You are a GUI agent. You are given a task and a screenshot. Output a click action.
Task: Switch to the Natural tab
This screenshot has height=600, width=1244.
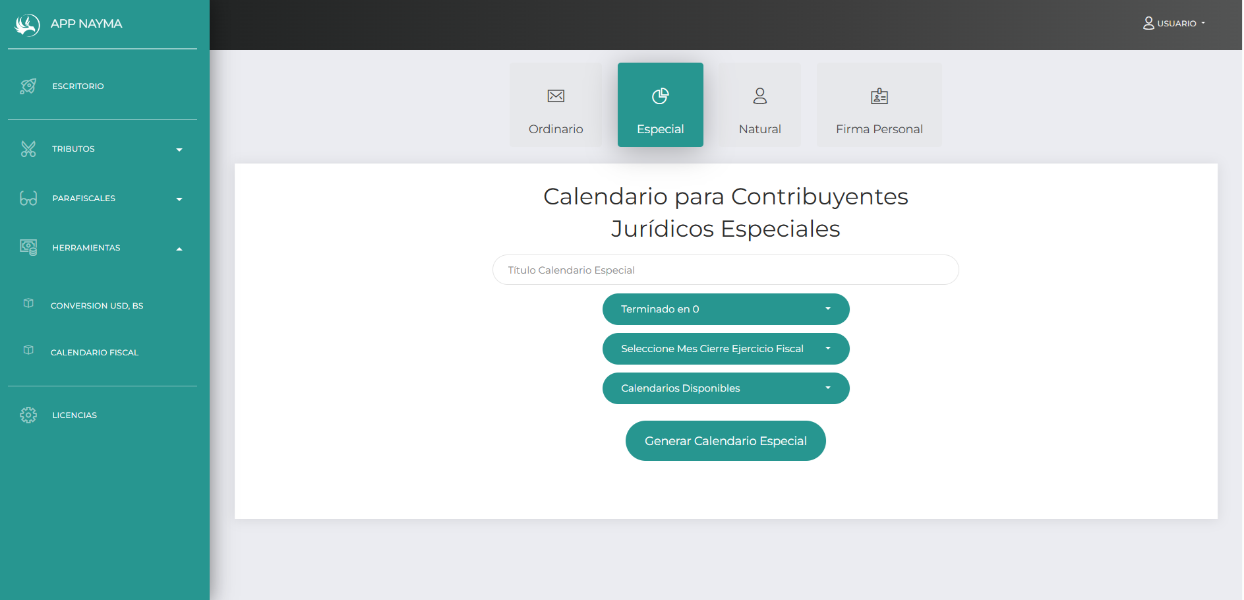point(759,105)
